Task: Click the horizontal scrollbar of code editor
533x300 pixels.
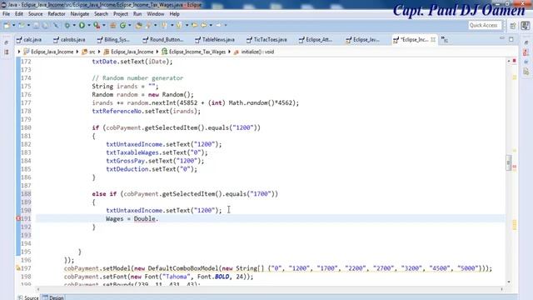Action: point(270,289)
